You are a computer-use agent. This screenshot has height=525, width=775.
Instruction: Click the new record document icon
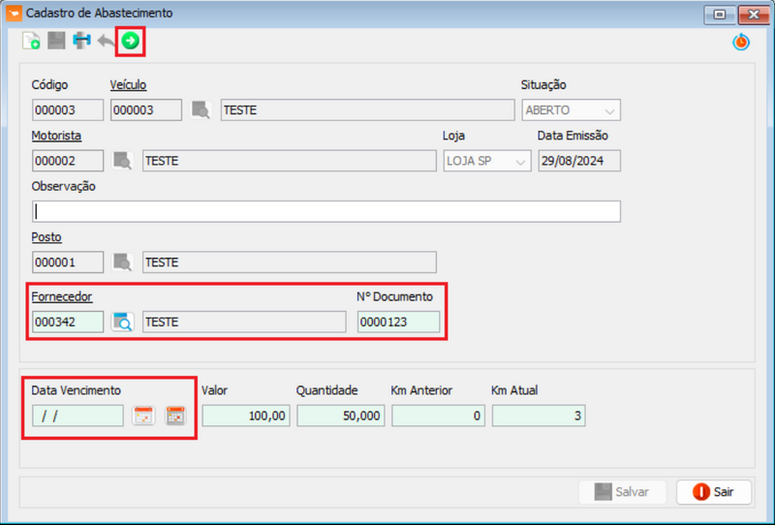(x=31, y=41)
